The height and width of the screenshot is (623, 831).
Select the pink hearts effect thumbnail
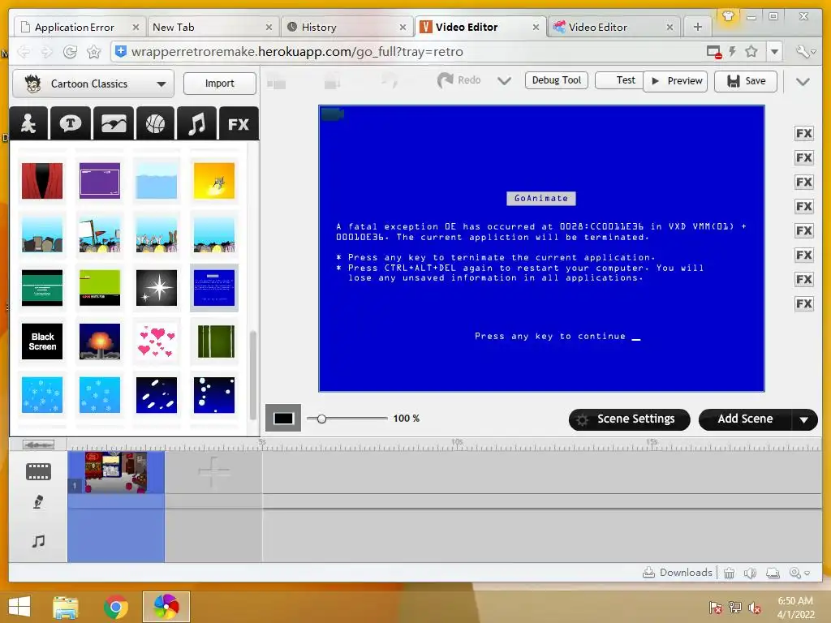click(x=157, y=342)
